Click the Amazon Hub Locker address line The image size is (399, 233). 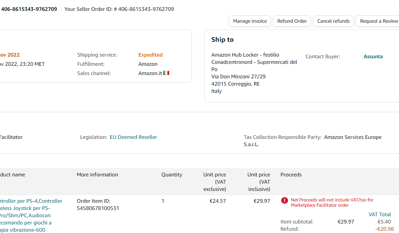[245, 55]
